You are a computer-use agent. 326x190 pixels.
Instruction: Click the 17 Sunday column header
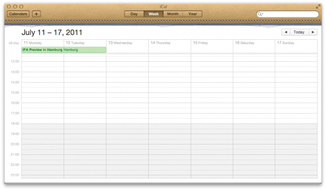[x=286, y=43]
